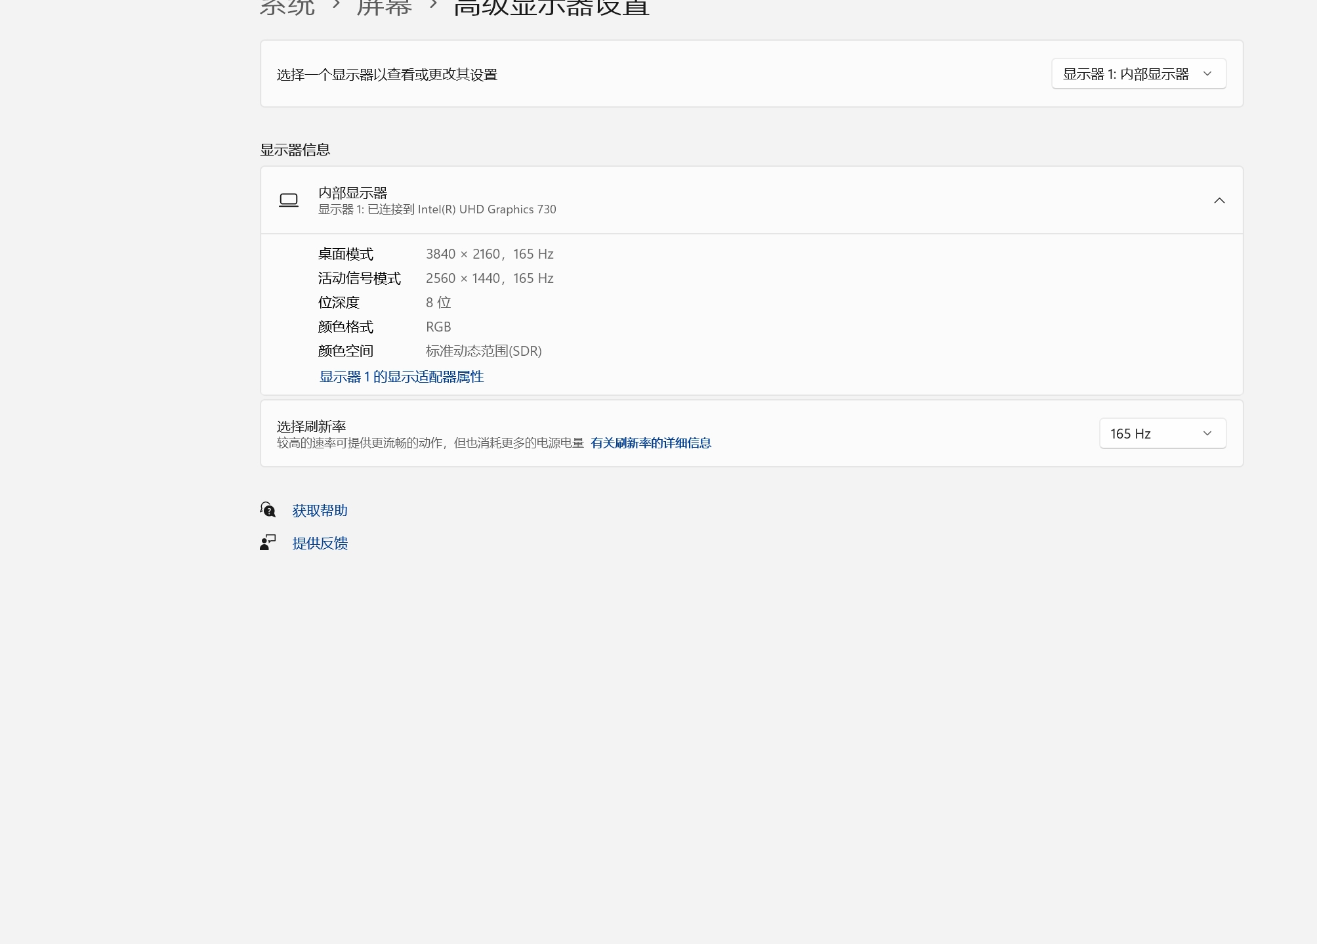Click the 选择刷新率 label

point(311,426)
